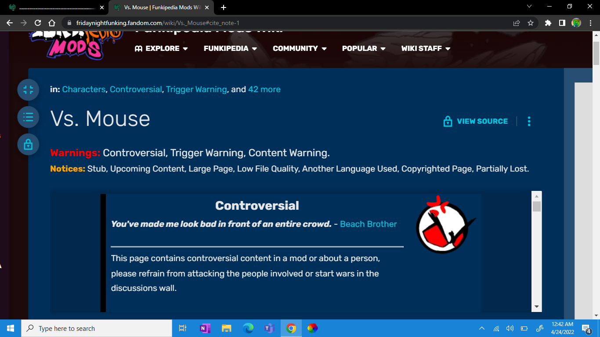This screenshot has height=337, width=600.
Task: Open the Windows notification center
Action: pyautogui.click(x=586, y=328)
